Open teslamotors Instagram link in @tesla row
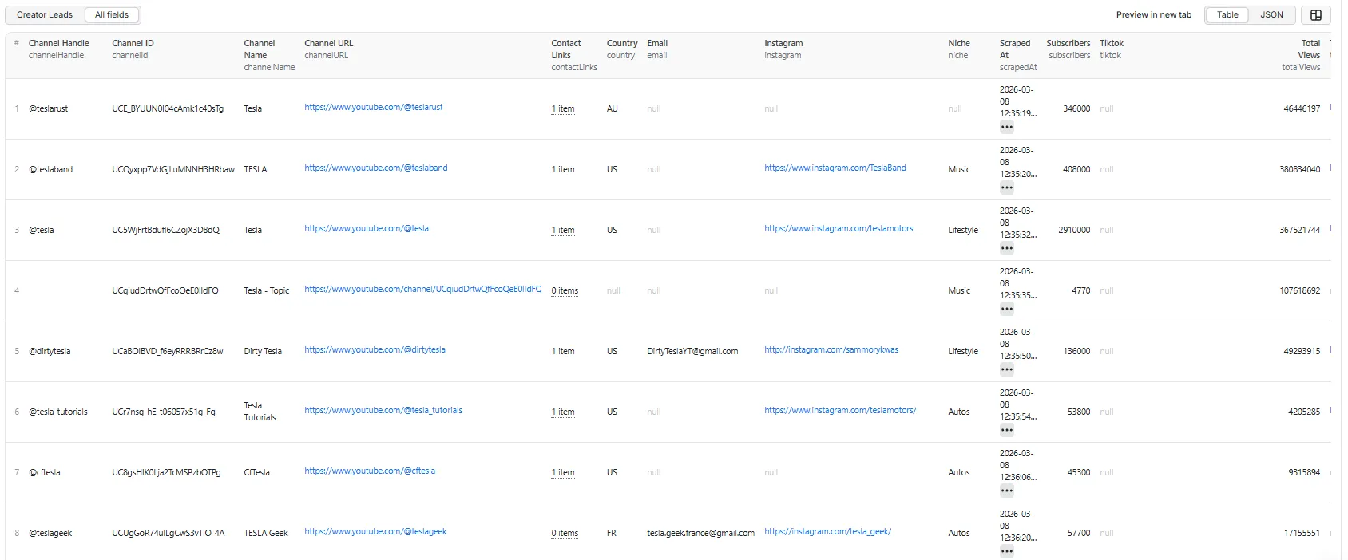 tap(839, 228)
